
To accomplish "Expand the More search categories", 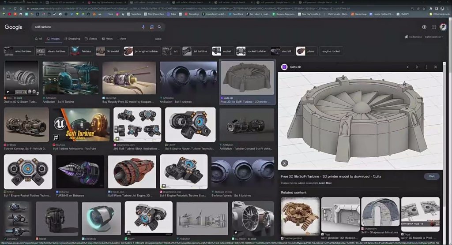I will click(122, 39).
